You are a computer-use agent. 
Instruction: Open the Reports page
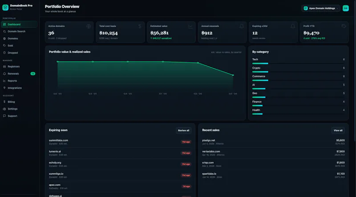click(x=19, y=81)
